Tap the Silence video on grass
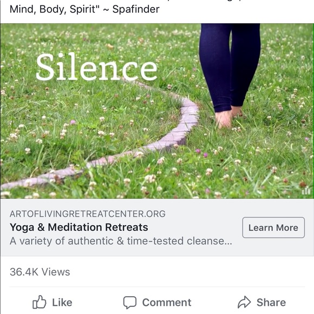The height and width of the screenshot is (314, 314). coord(157,111)
